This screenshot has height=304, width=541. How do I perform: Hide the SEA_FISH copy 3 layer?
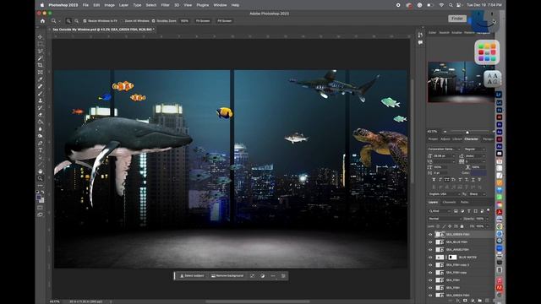point(430,264)
